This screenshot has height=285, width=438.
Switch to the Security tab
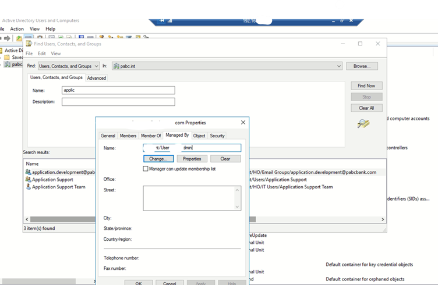[217, 136]
